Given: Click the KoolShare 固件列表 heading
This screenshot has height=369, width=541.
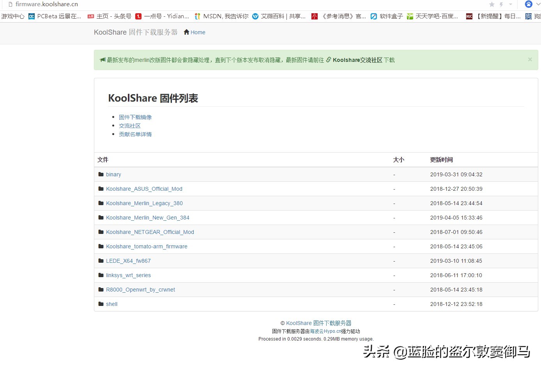Looking at the screenshot, I should click(153, 98).
